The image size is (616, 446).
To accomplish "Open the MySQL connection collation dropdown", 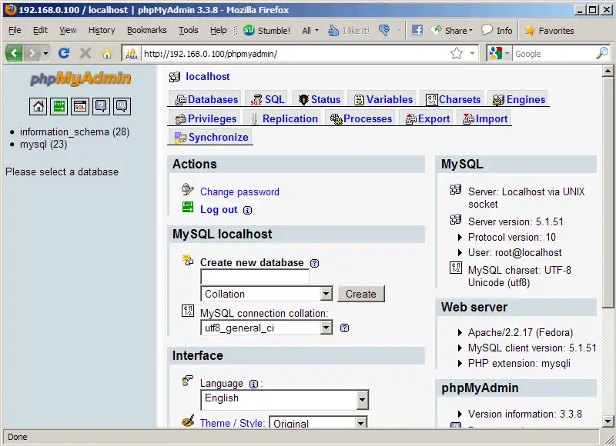I will 266,328.
